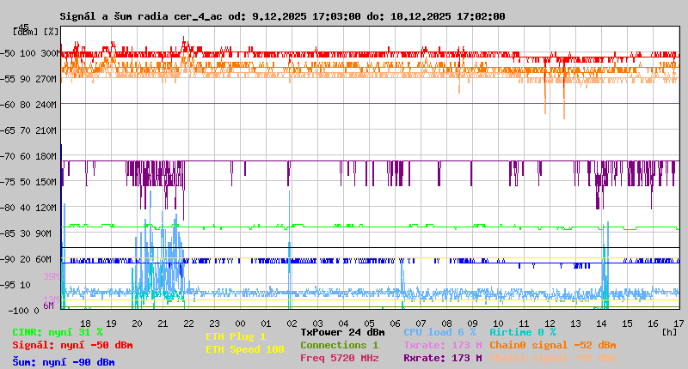Select the Airtime 0 % label
Image resolution: width=688 pixels, height=369 pixels.
tap(522, 332)
